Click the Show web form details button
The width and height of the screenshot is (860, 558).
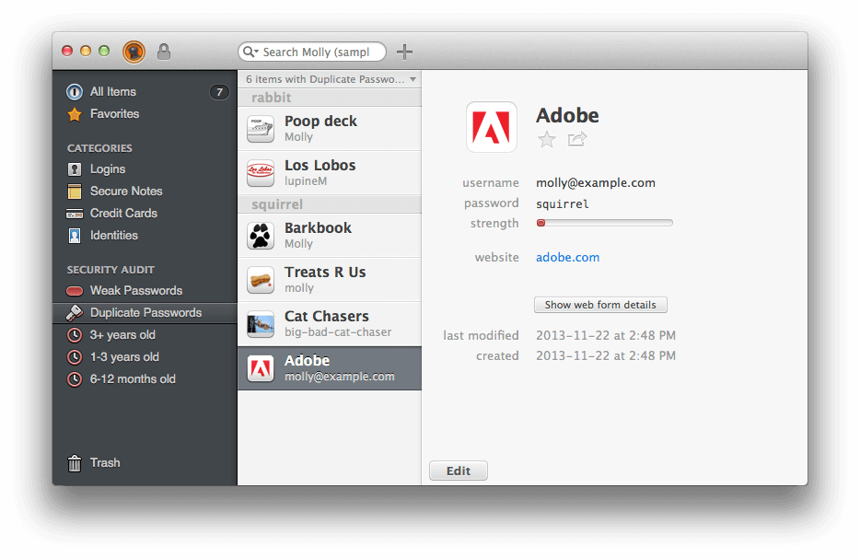(600, 305)
